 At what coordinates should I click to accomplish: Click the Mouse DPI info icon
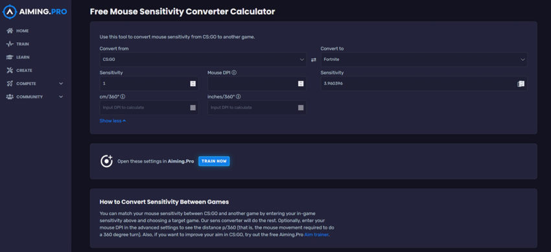(x=234, y=73)
